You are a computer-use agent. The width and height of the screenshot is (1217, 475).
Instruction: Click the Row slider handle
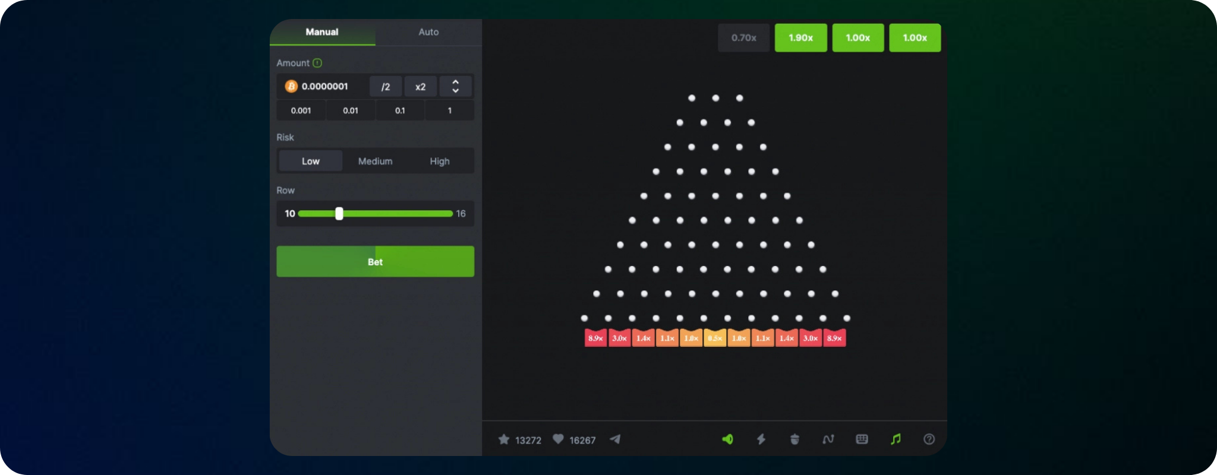pos(339,214)
